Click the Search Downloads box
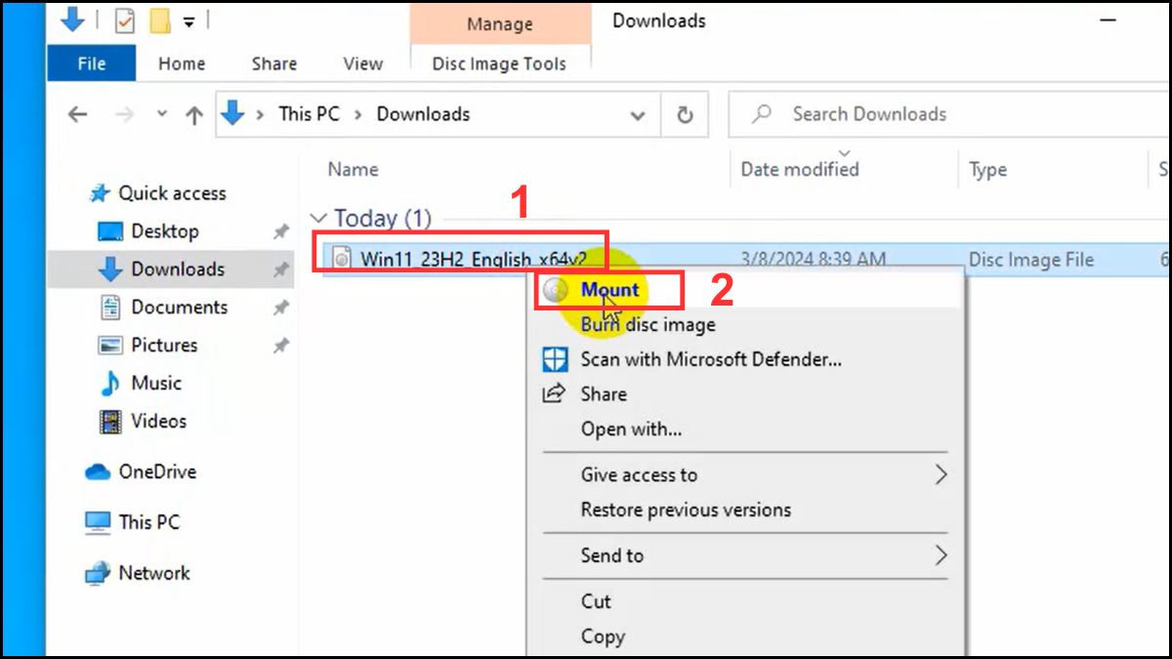Screen dimensions: 1172x659 click(869, 114)
